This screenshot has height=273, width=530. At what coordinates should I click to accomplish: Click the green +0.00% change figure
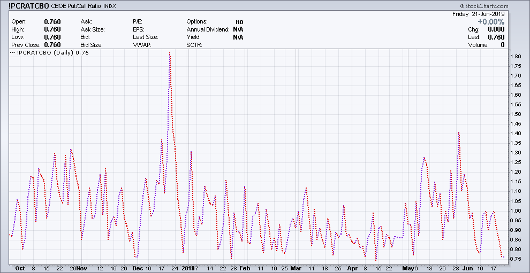491,21
